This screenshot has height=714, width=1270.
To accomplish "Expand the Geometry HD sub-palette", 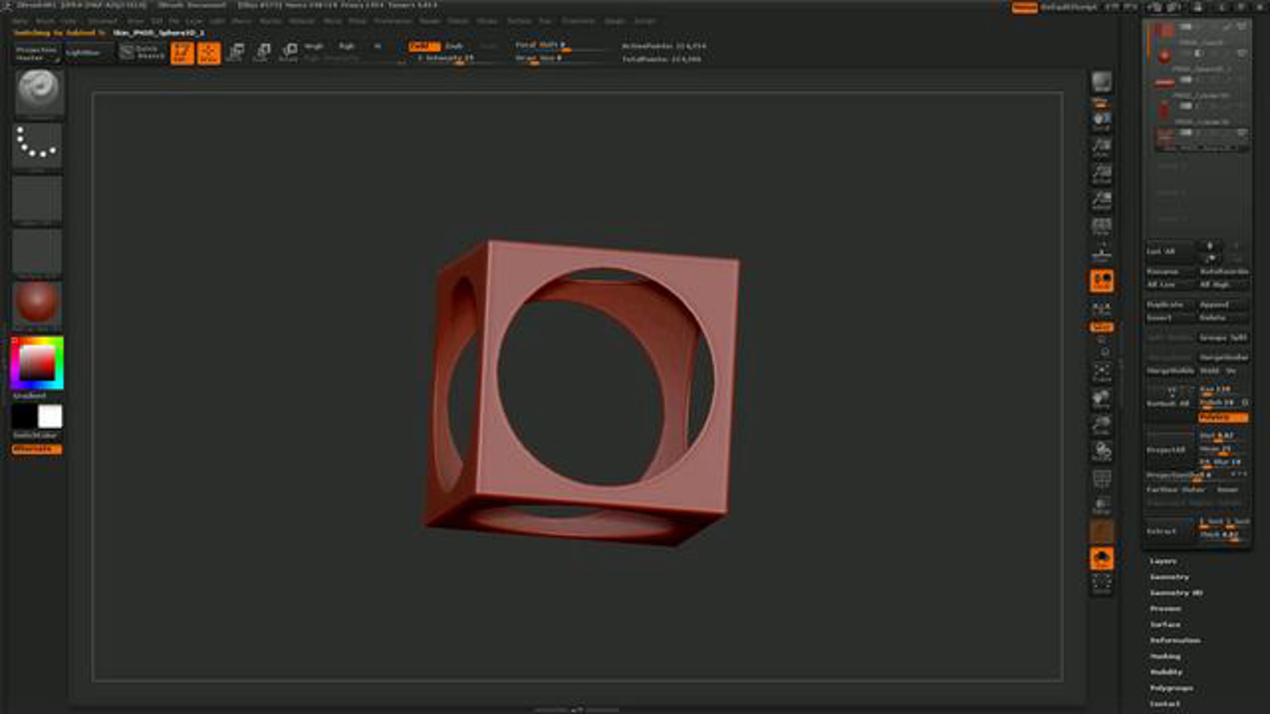I will [x=1176, y=592].
